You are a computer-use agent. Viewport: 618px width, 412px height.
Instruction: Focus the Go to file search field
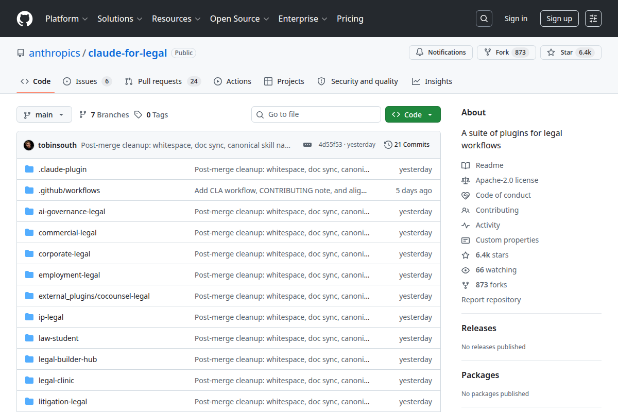(x=316, y=114)
